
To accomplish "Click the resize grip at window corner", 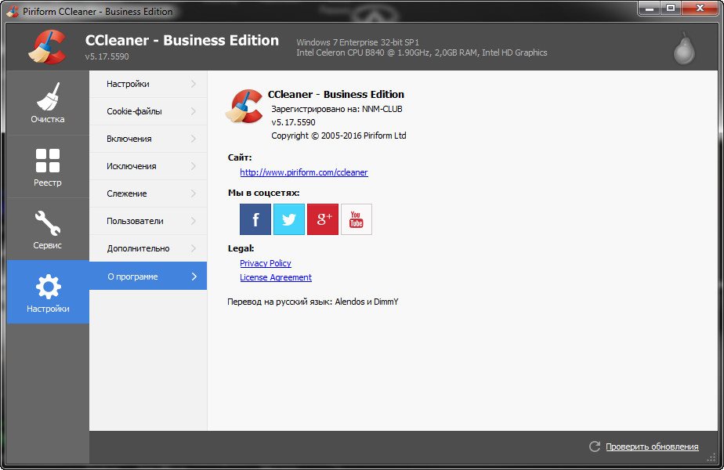I will click(x=711, y=457).
